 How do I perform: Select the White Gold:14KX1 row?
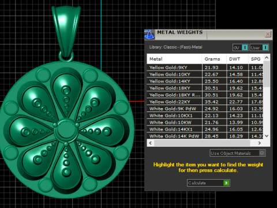click(205, 129)
